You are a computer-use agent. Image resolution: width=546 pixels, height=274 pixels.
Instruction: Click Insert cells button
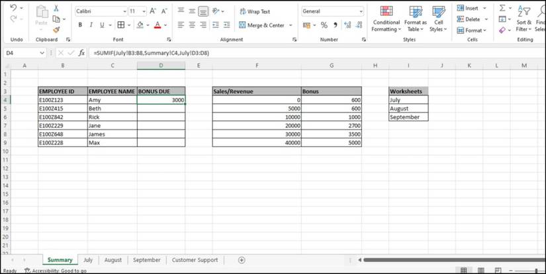click(468, 8)
